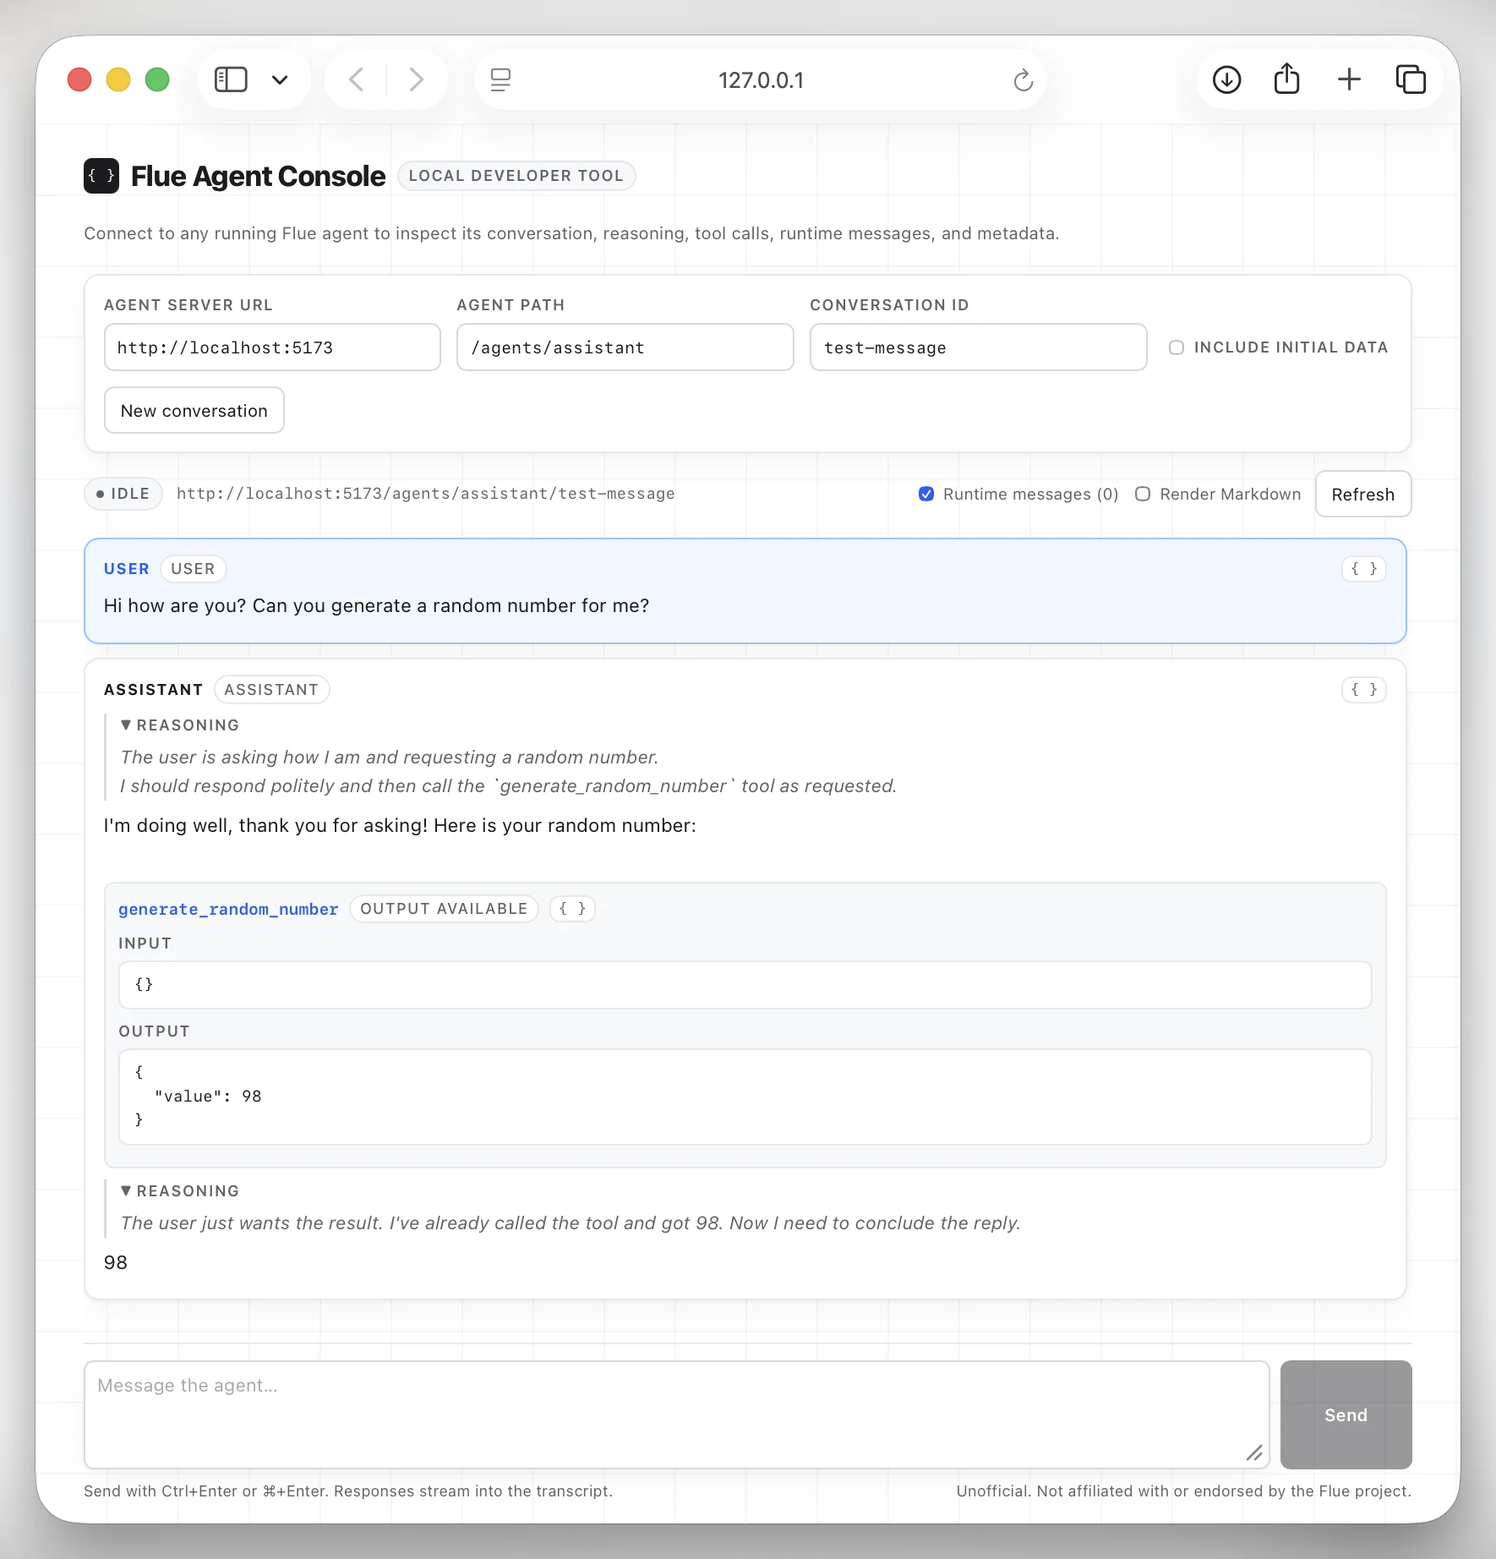Go back with the browser back arrow
Image resolution: width=1496 pixels, height=1559 pixels.
tap(357, 79)
